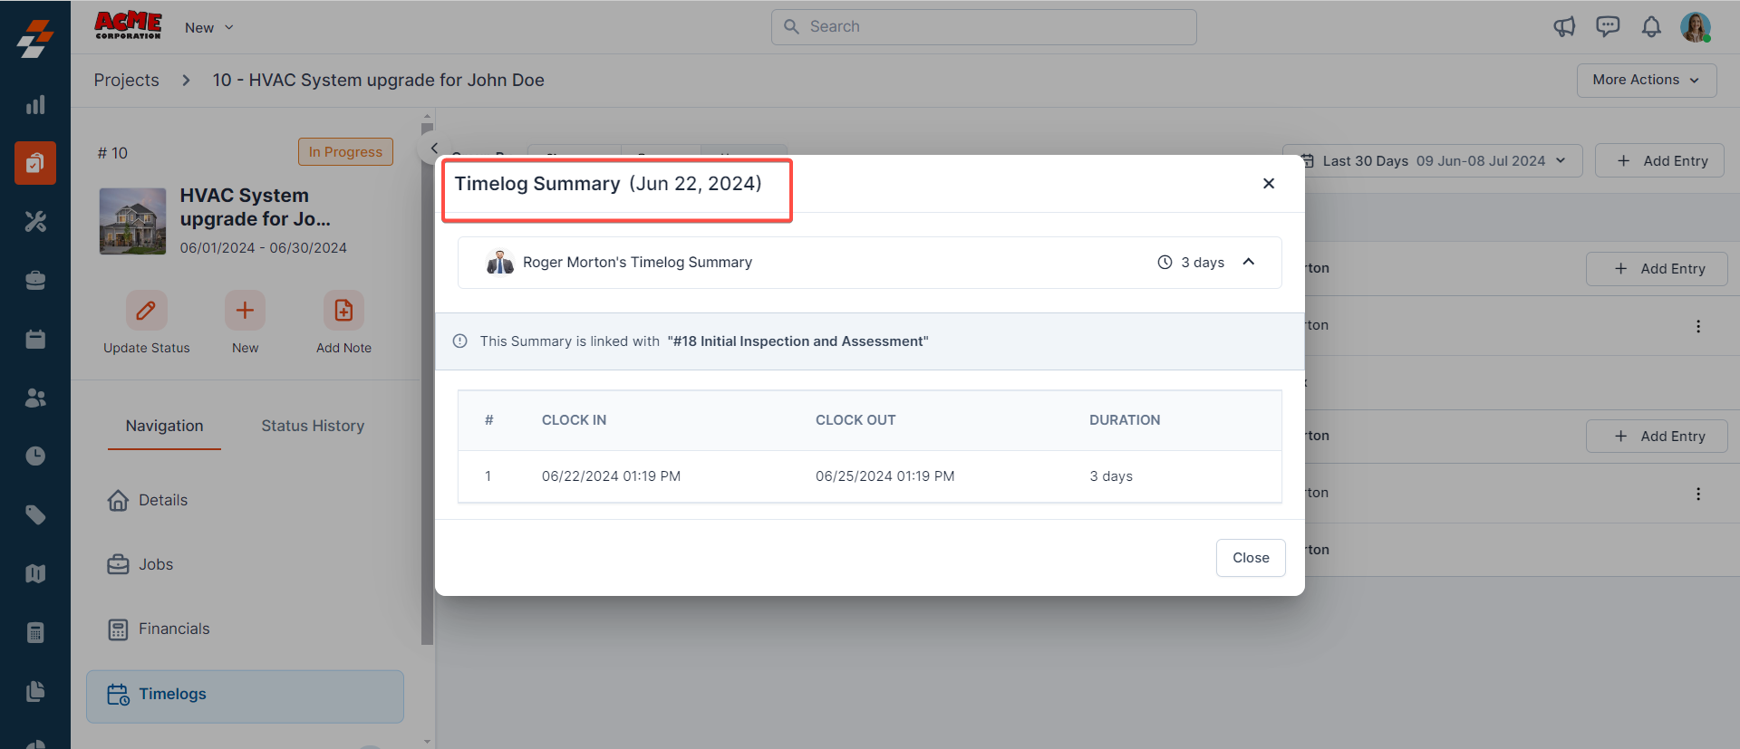Screen dimensions: 1740x749
Task: Open the calendar sidebar icon
Action: coord(35,339)
